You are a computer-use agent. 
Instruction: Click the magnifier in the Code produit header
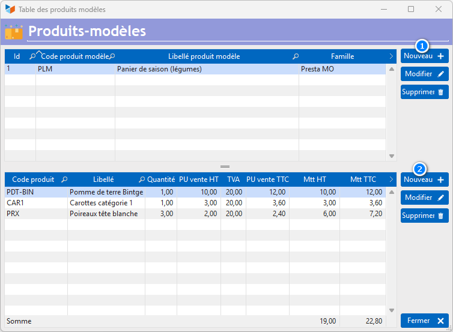64,180
